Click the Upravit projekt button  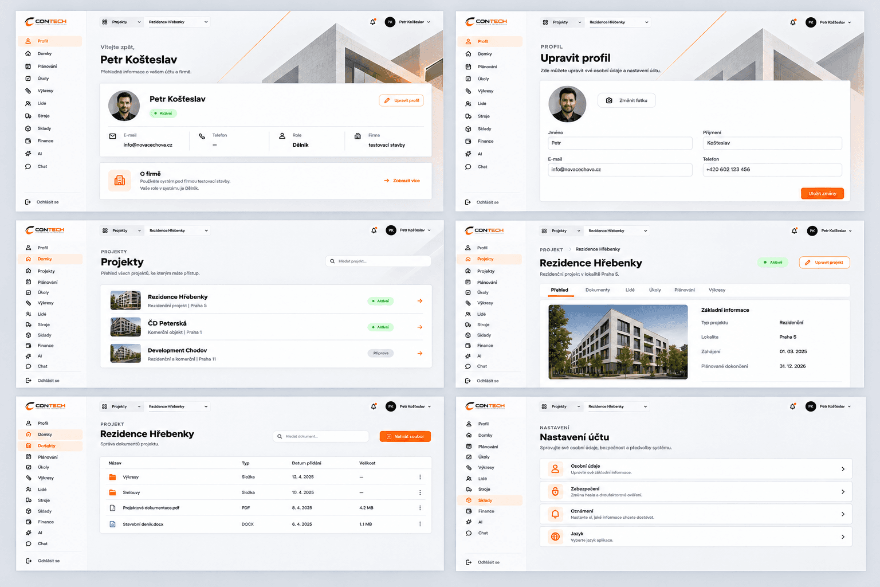(x=824, y=263)
